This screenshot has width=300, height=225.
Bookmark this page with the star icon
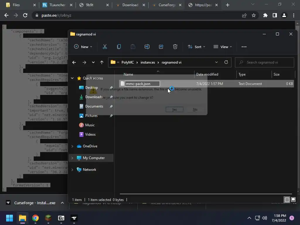pyautogui.click(x=254, y=15)
